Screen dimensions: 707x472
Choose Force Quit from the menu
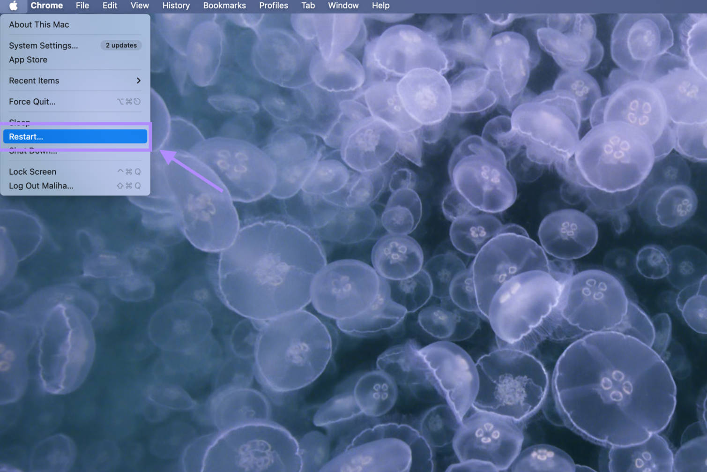75,102
